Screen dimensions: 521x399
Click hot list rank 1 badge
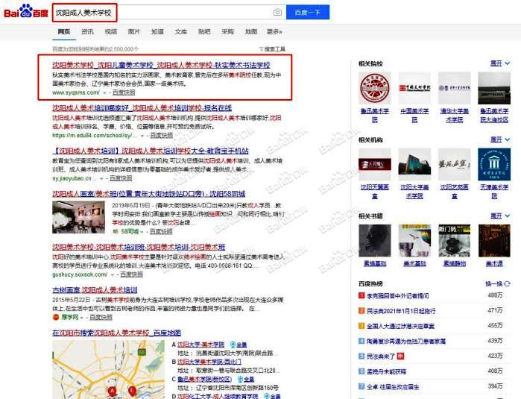pos(361,295)
